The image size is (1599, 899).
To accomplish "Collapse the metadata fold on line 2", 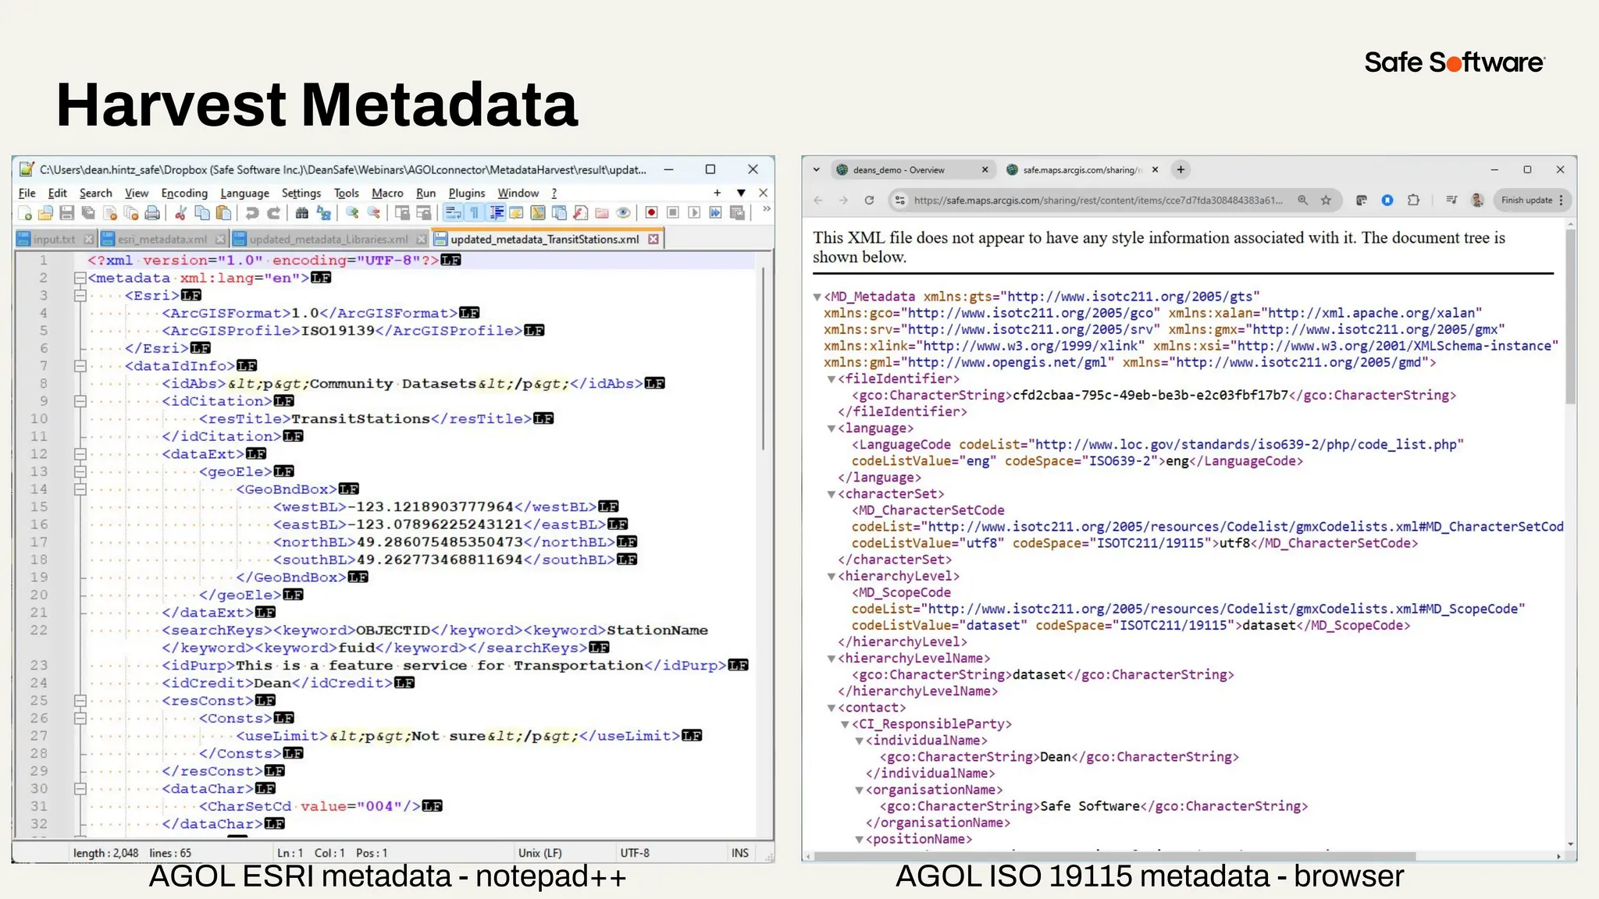I will (80, 278).
